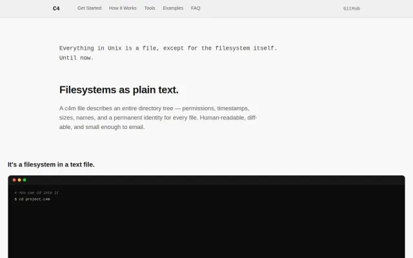Open the C4 logo home link
This screenshot has width=413, height=258.
56,8
